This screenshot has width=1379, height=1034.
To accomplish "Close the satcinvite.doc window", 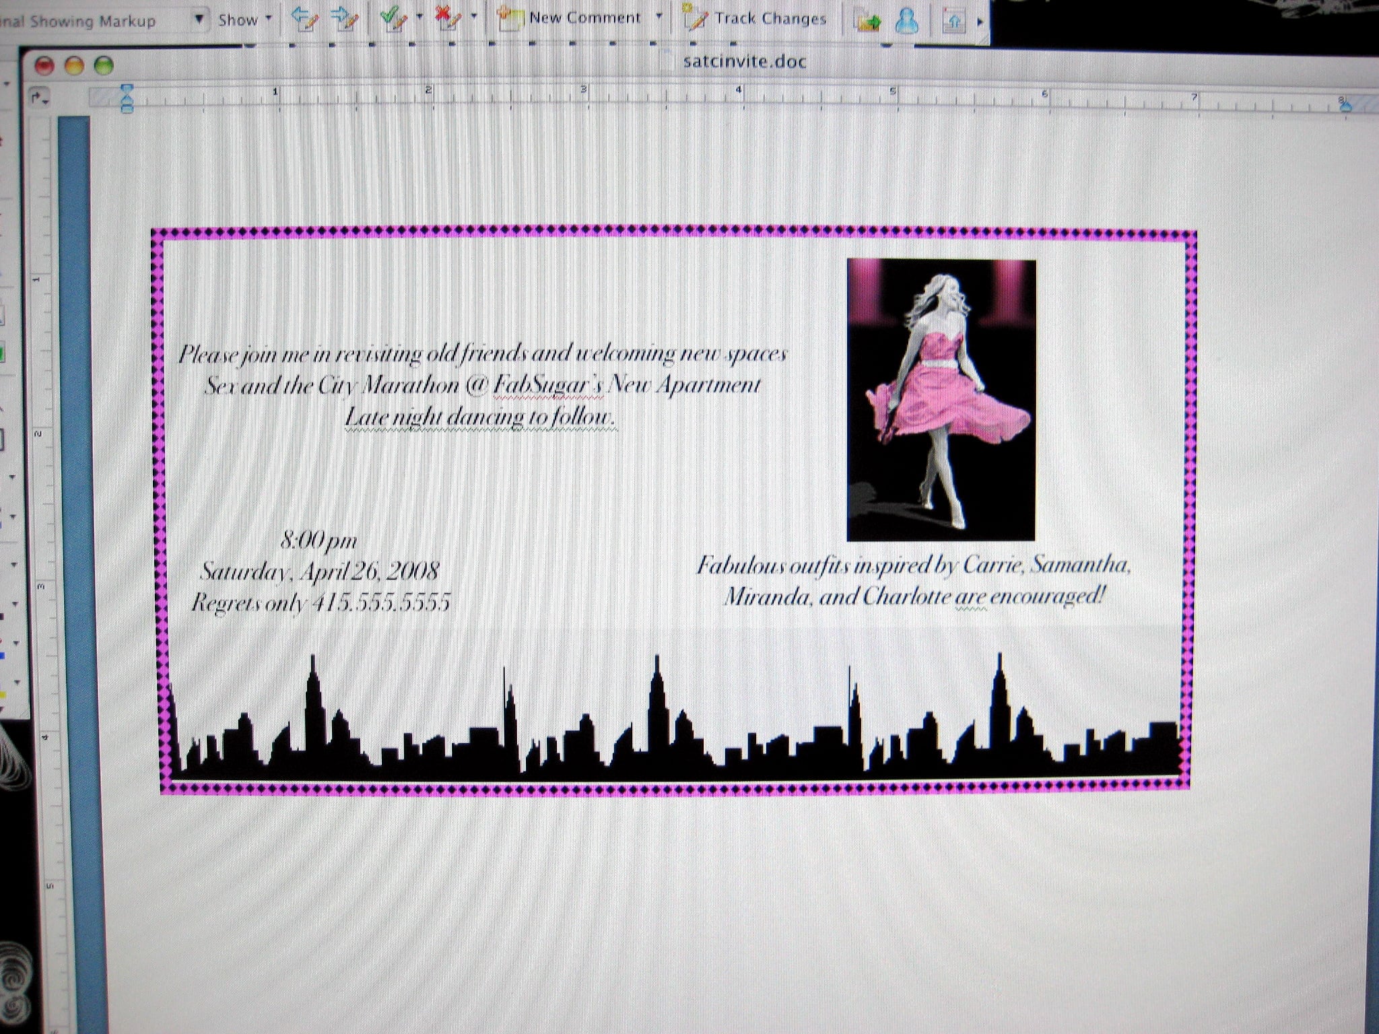I will tap(45, 65).
